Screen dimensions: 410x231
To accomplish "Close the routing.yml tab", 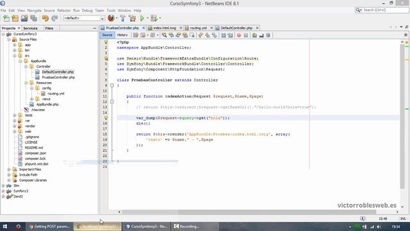I will pyautogui.click(x=211, y=28).
